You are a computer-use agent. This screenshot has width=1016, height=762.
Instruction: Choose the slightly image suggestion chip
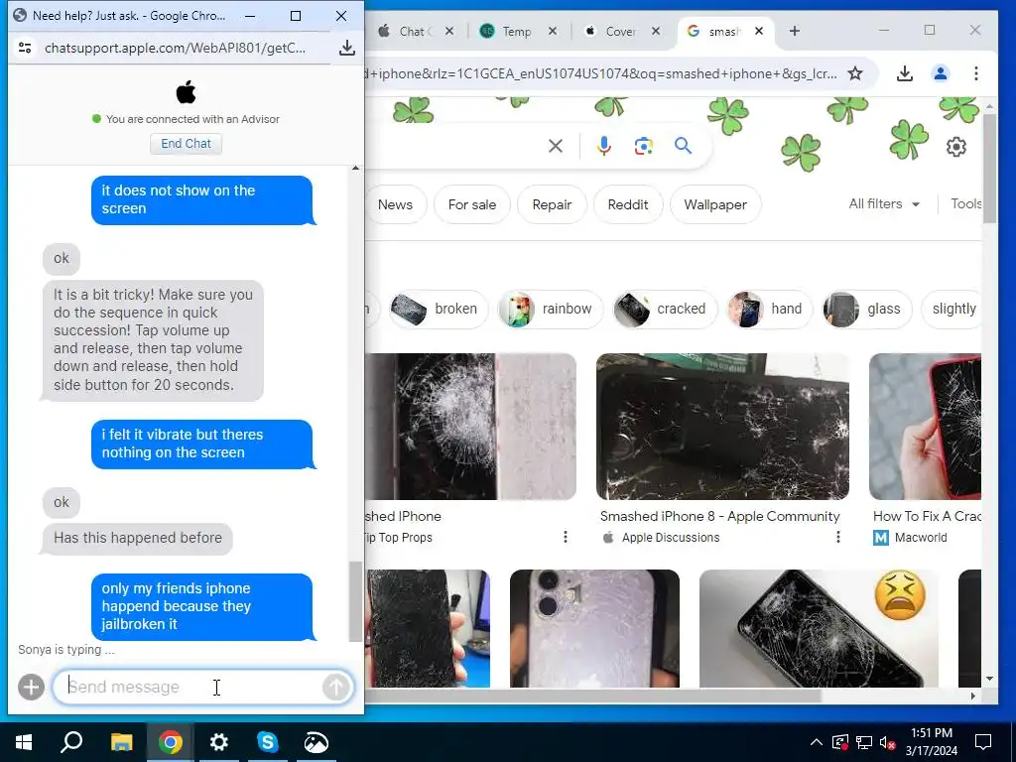952,310
